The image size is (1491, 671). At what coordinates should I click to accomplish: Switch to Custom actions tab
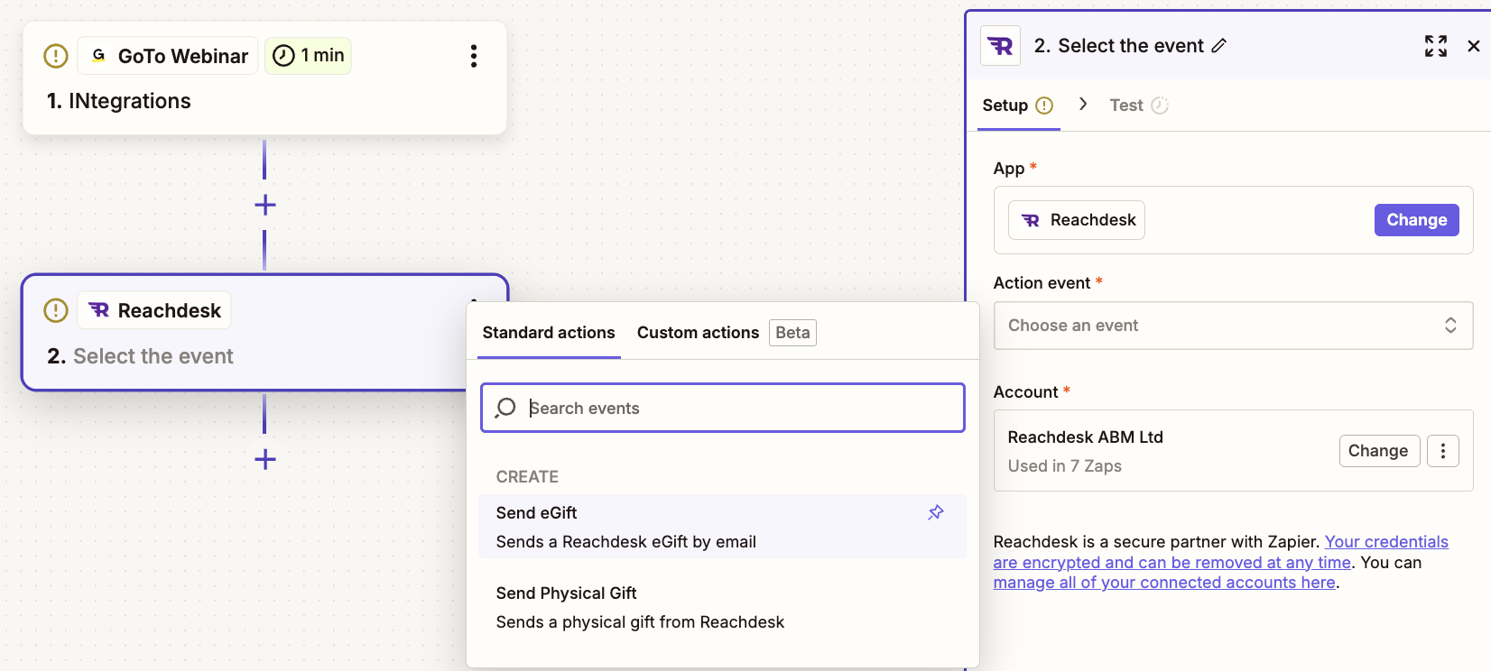(698, 333)
